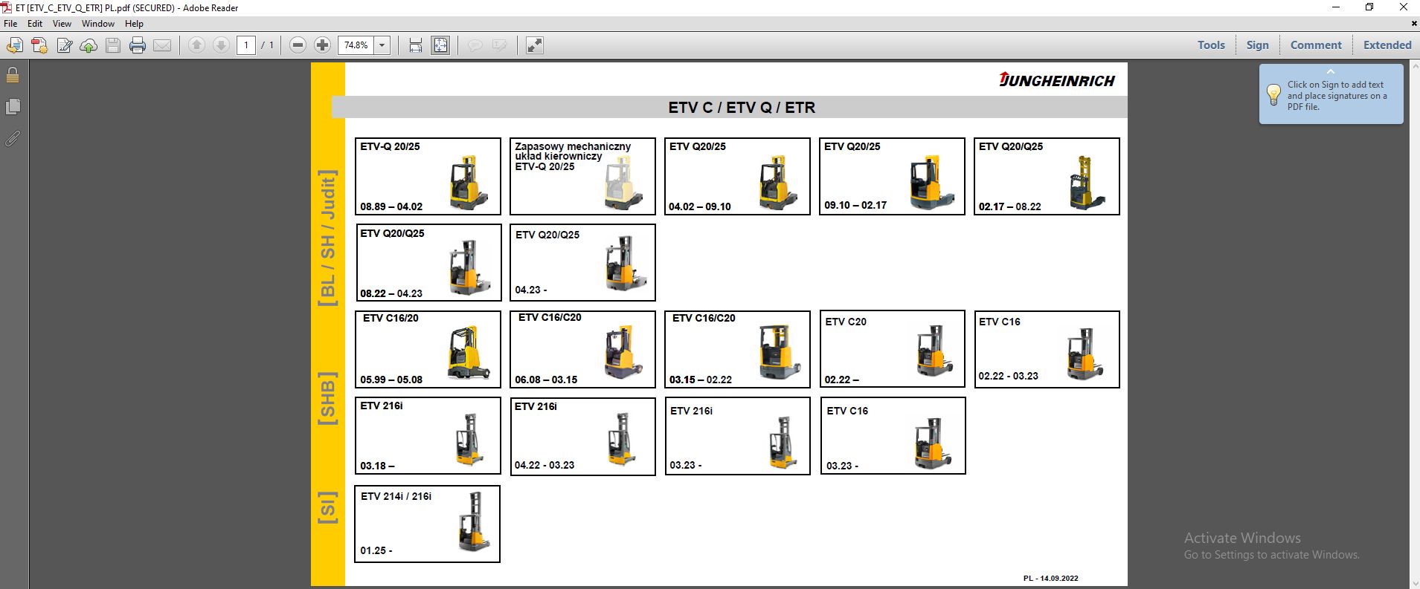Open ETV Q20/25 04.02 – 09.10 card
The image size is (1420, 589).
pos(737,176)
